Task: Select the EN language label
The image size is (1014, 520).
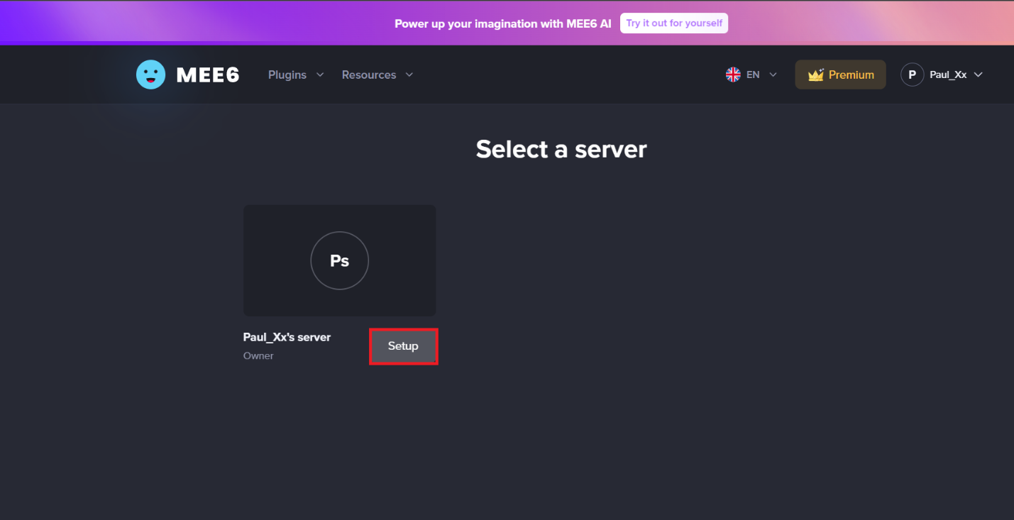Action: pos(753,74)
